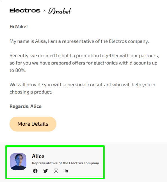Click the 'My name is Alisa' text
The height and width of the screenshot is (182, 167).
point(28,41)
